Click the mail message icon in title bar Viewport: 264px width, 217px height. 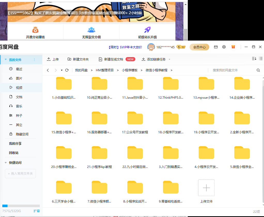click(216, 47)
